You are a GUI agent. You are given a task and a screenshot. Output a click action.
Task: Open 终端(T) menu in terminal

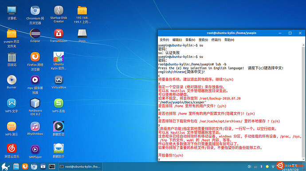tap(216, 40)
